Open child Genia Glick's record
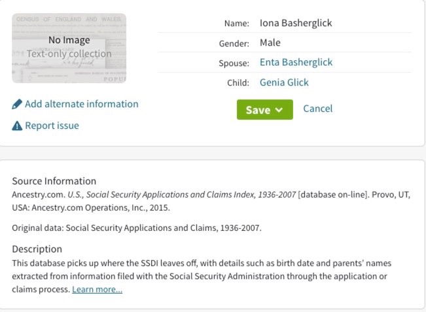The width and height of the screenshot is (426, 312). 284,82
